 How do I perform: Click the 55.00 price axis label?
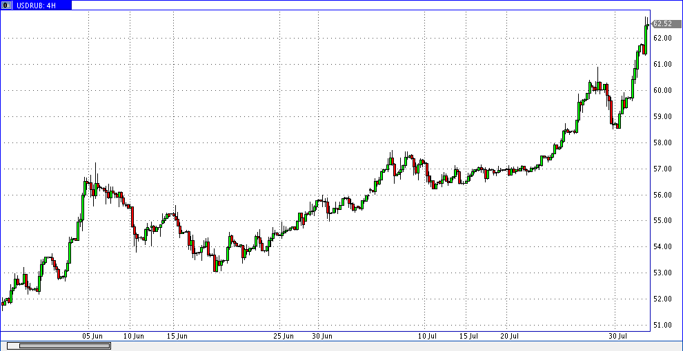point(662,221)
